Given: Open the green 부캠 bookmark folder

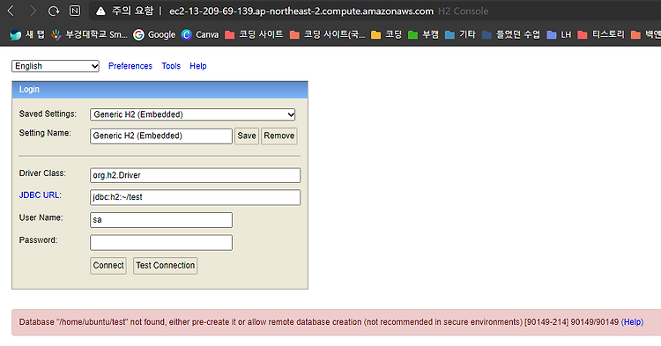Looking at the screenshot, I should click(x=423, y=34).
